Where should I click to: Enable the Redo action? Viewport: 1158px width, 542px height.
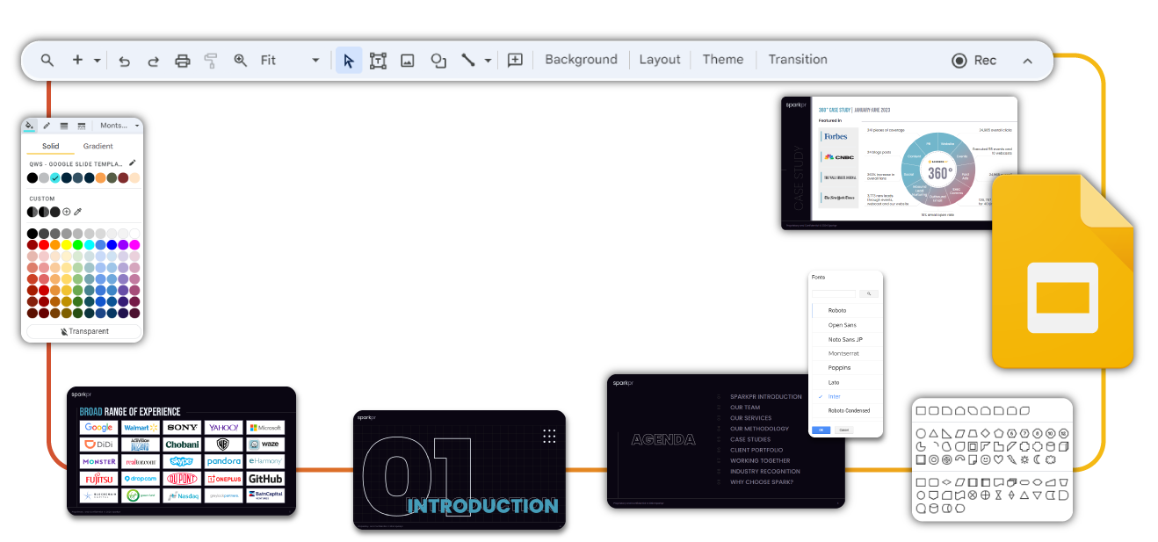click(x=153, y=60)
